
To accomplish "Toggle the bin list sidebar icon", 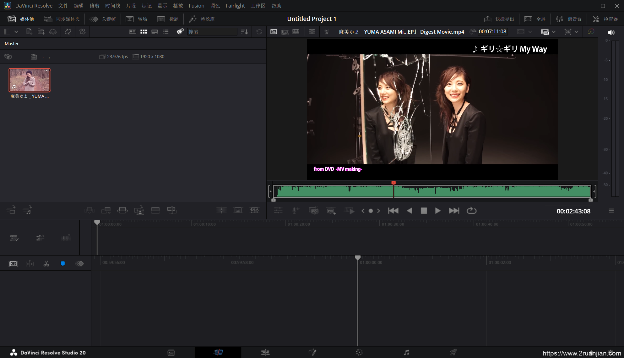I will pyautogui.click(x=7, y=32).
